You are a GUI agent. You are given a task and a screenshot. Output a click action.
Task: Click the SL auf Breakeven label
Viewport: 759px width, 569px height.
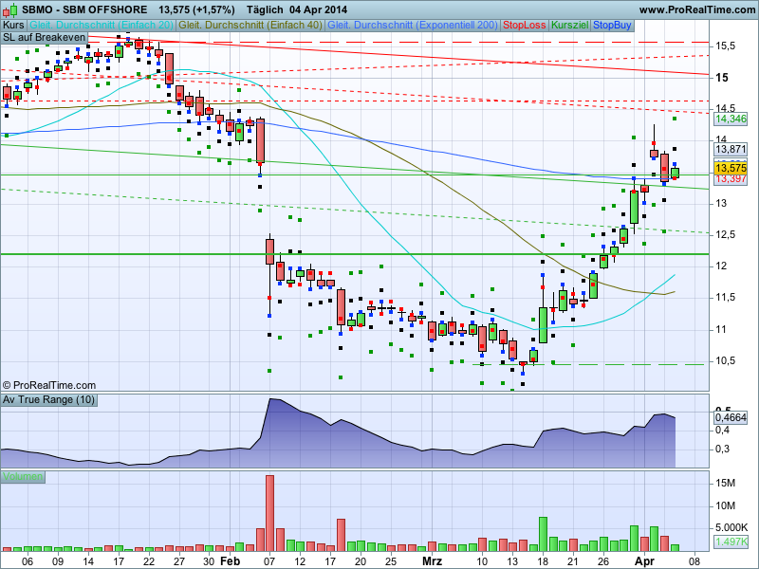[44, 37]
